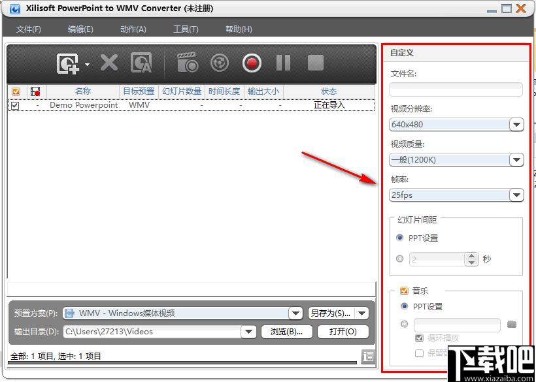Start conversion with the red record button
Viewport: 536px width, 382px height.
252,63
